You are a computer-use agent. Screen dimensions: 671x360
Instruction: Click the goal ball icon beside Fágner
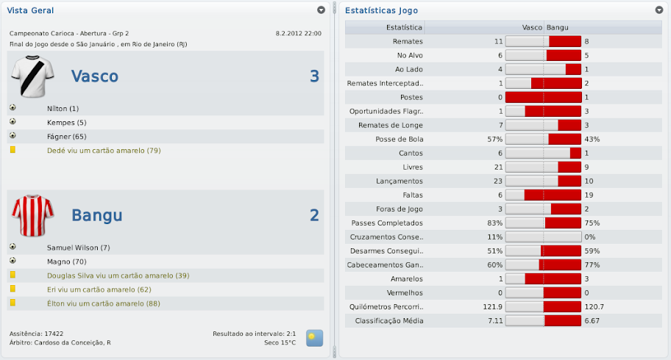(13, 136)
